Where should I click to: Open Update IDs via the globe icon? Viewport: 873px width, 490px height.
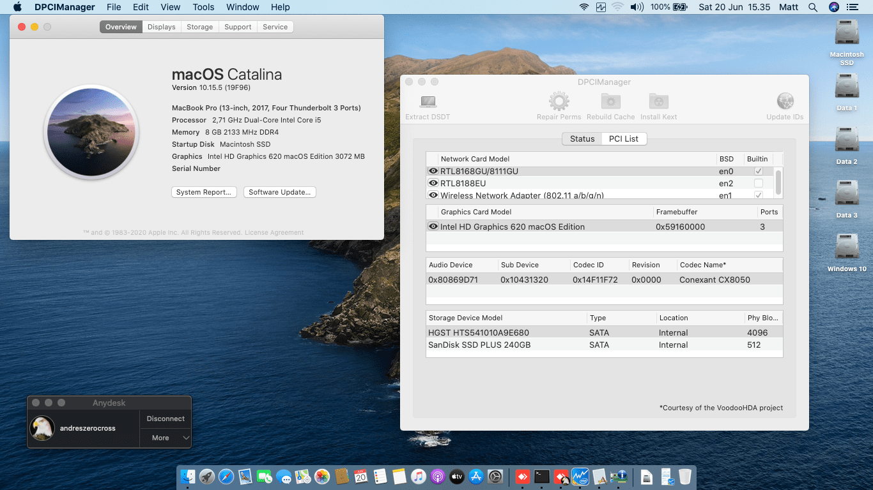coord(784,100)
